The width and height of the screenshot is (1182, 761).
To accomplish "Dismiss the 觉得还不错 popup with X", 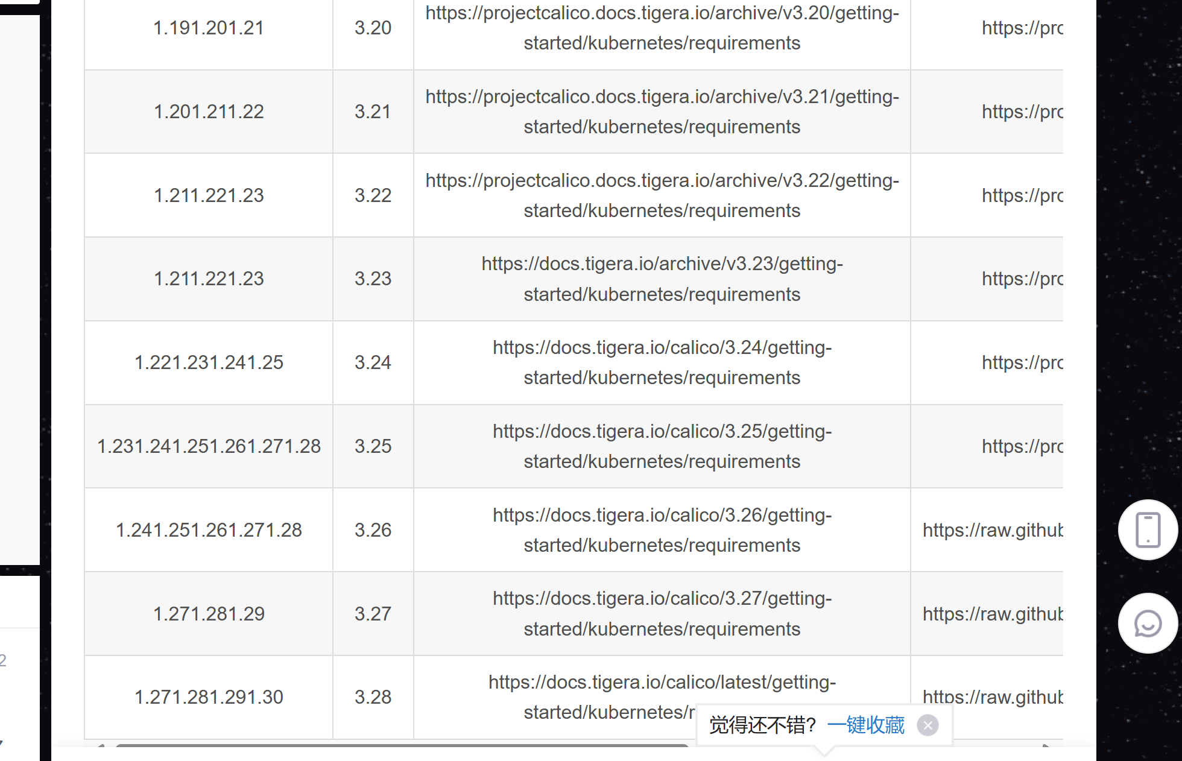I will click(x=928, y=725).
